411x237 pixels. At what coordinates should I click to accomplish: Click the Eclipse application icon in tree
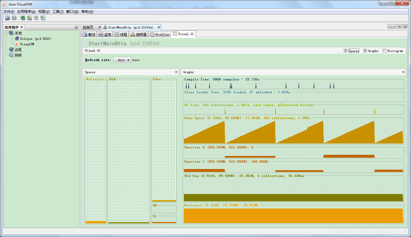(17, 38)
